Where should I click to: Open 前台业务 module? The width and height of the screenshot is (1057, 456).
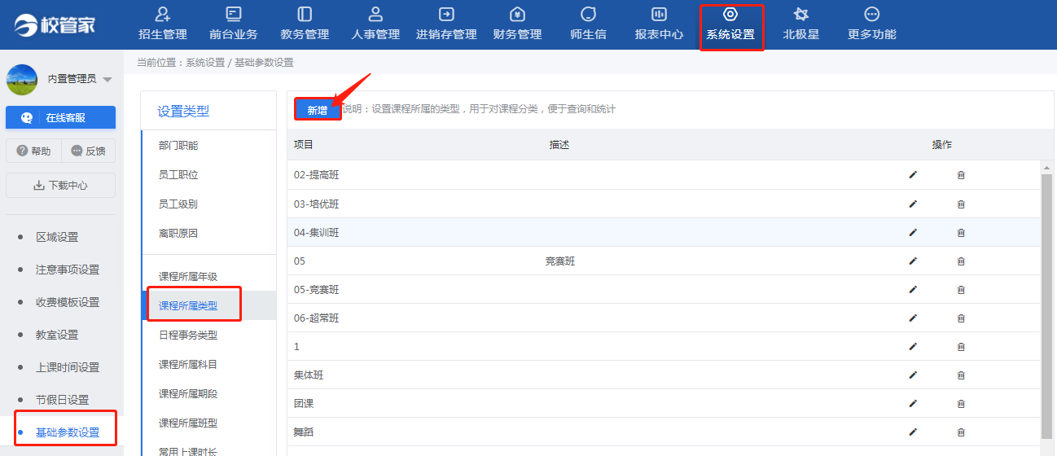pyautogui.click(x=234, y=24)
